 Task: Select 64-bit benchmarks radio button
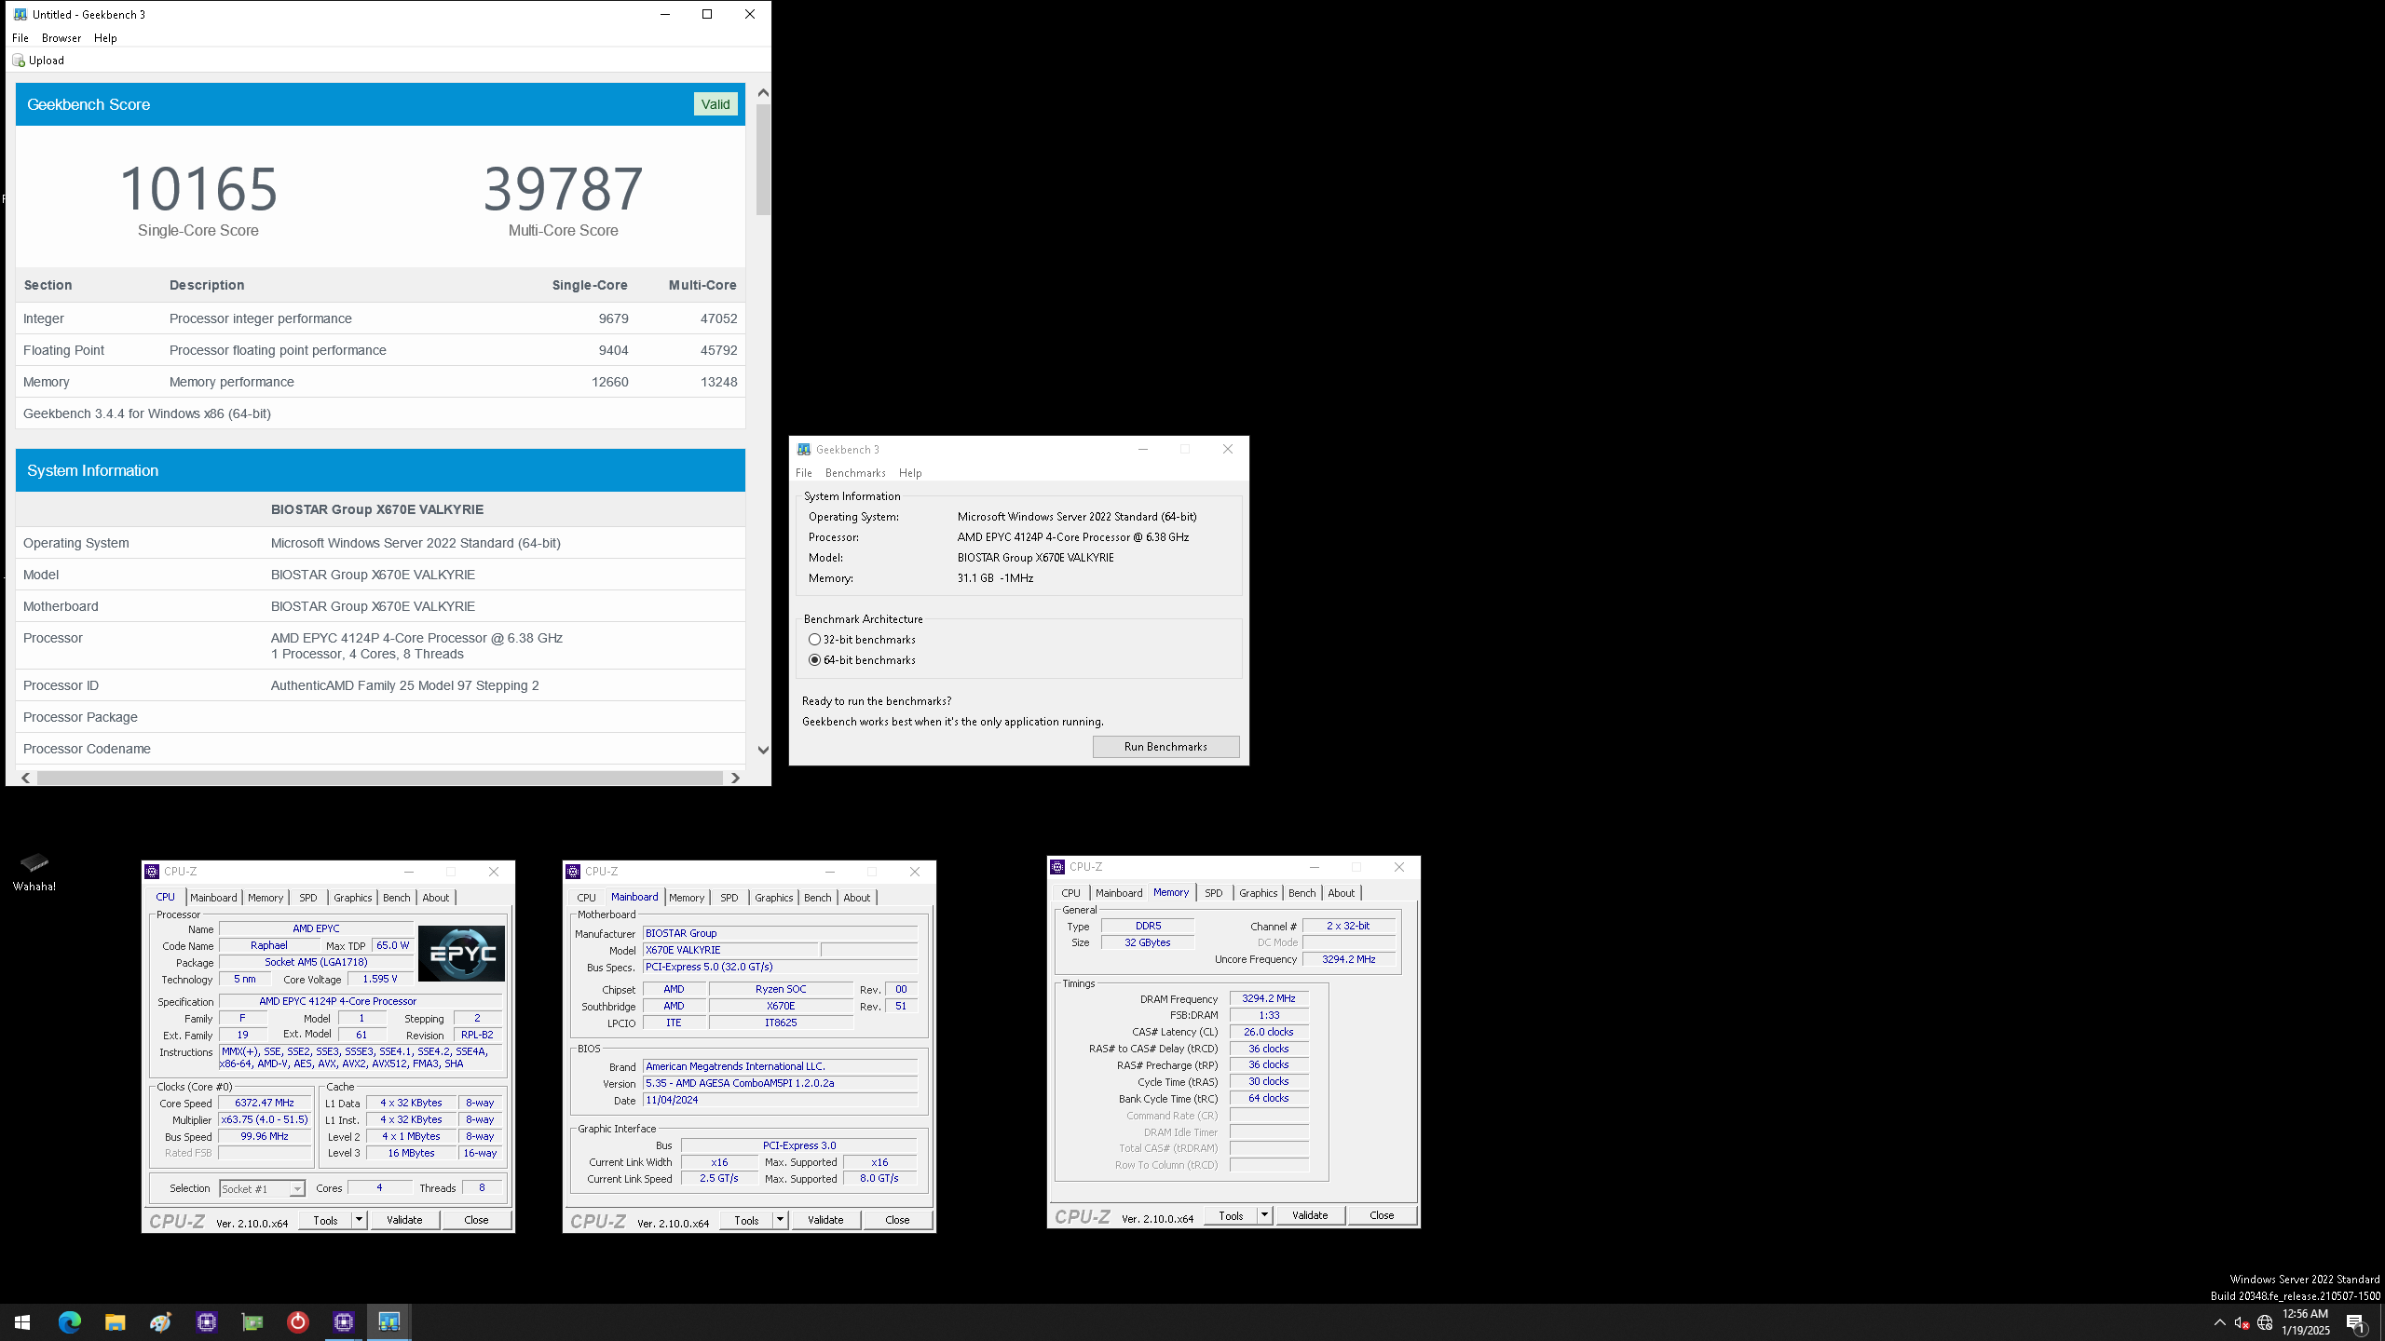tap(815, 660)
